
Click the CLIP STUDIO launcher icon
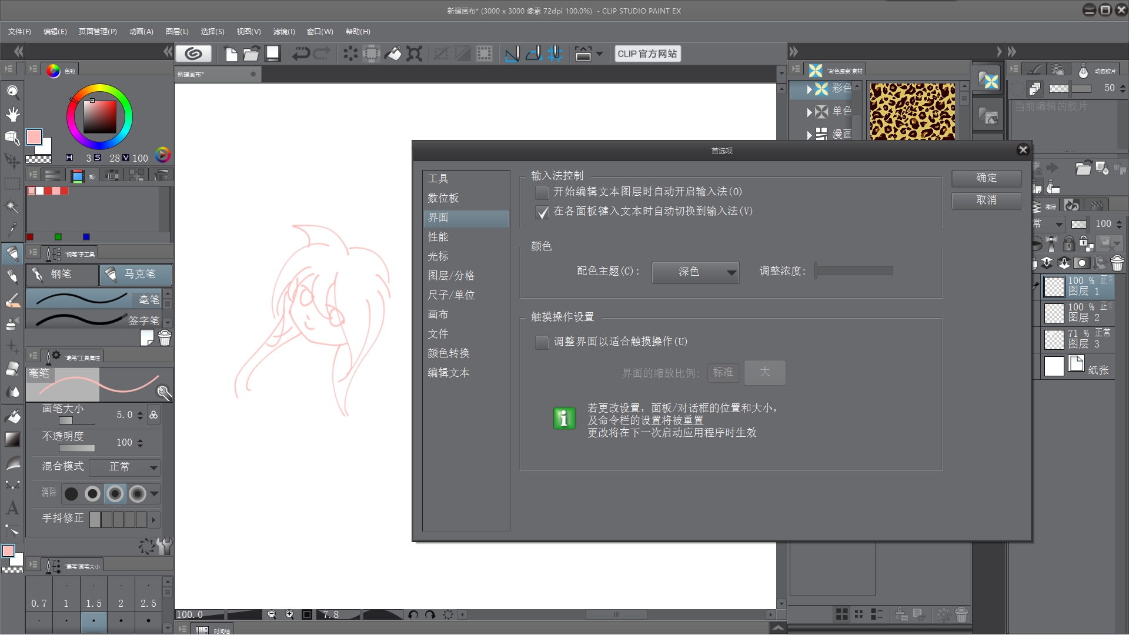193,54
